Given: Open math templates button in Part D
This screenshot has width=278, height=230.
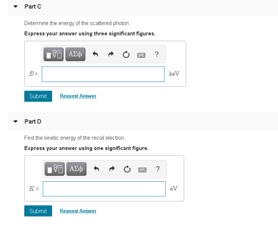Looking at the screenshot, I should point(55,169).
